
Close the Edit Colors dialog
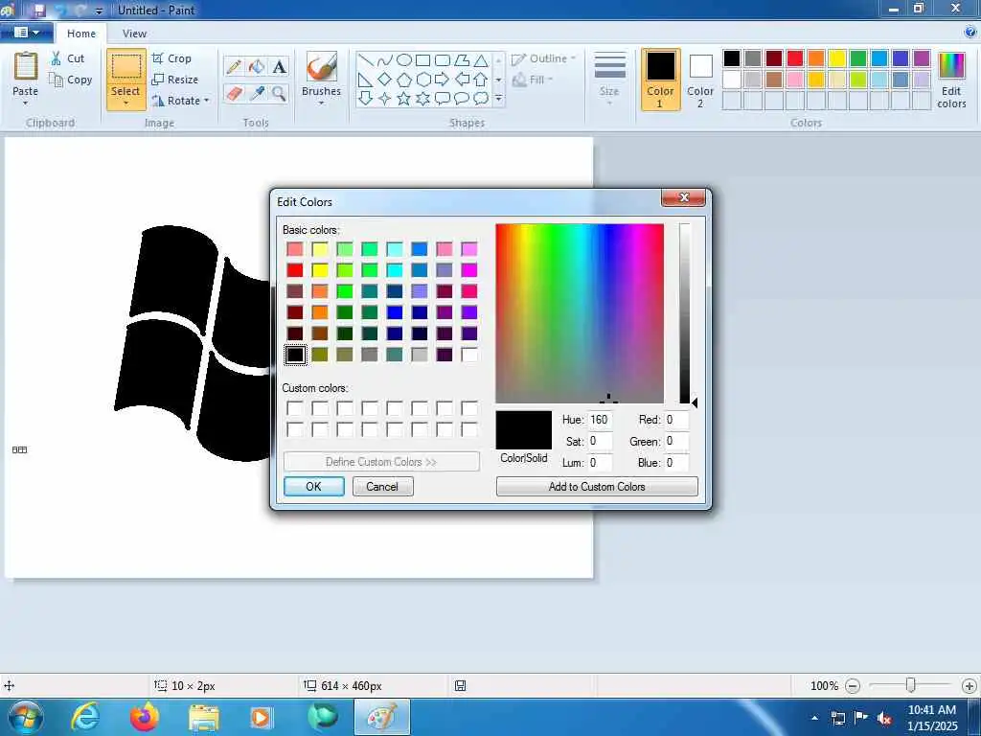point(683,197)
